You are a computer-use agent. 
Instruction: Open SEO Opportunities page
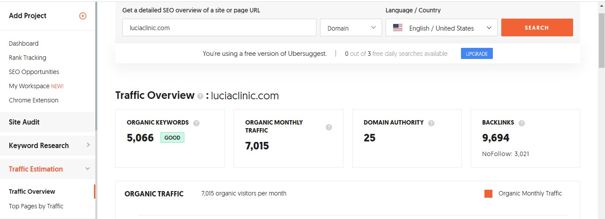coord(34,72)
